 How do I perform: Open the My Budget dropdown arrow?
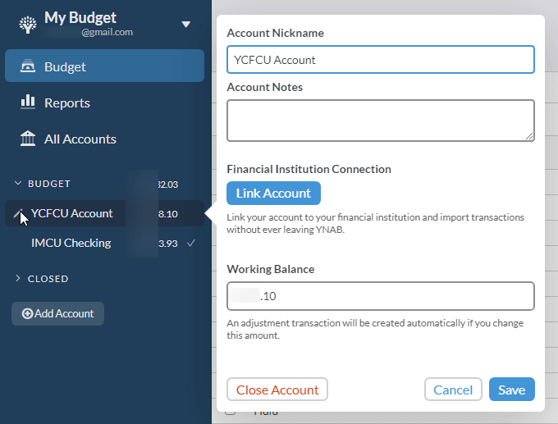point(186,24)
